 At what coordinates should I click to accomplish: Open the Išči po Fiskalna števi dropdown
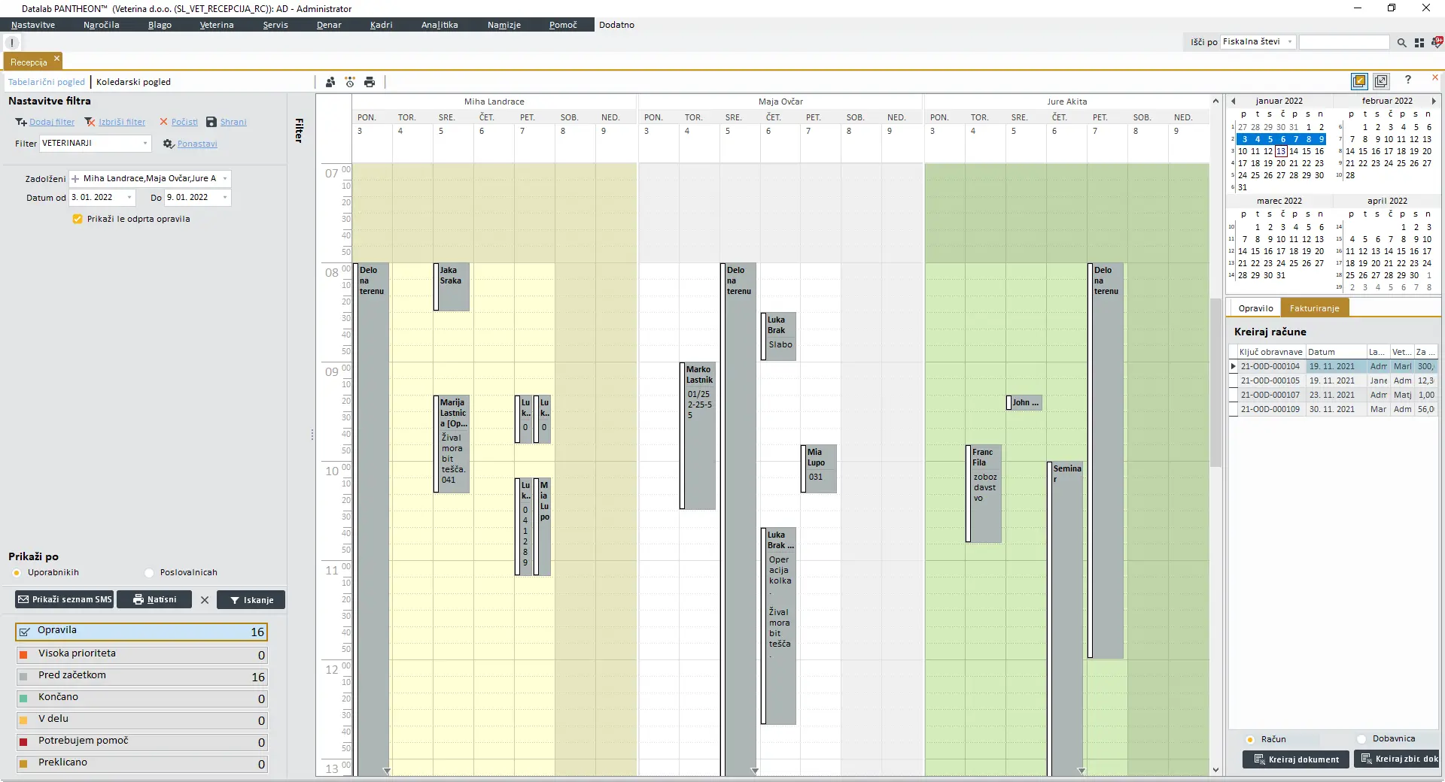[x=1290, y=42]
